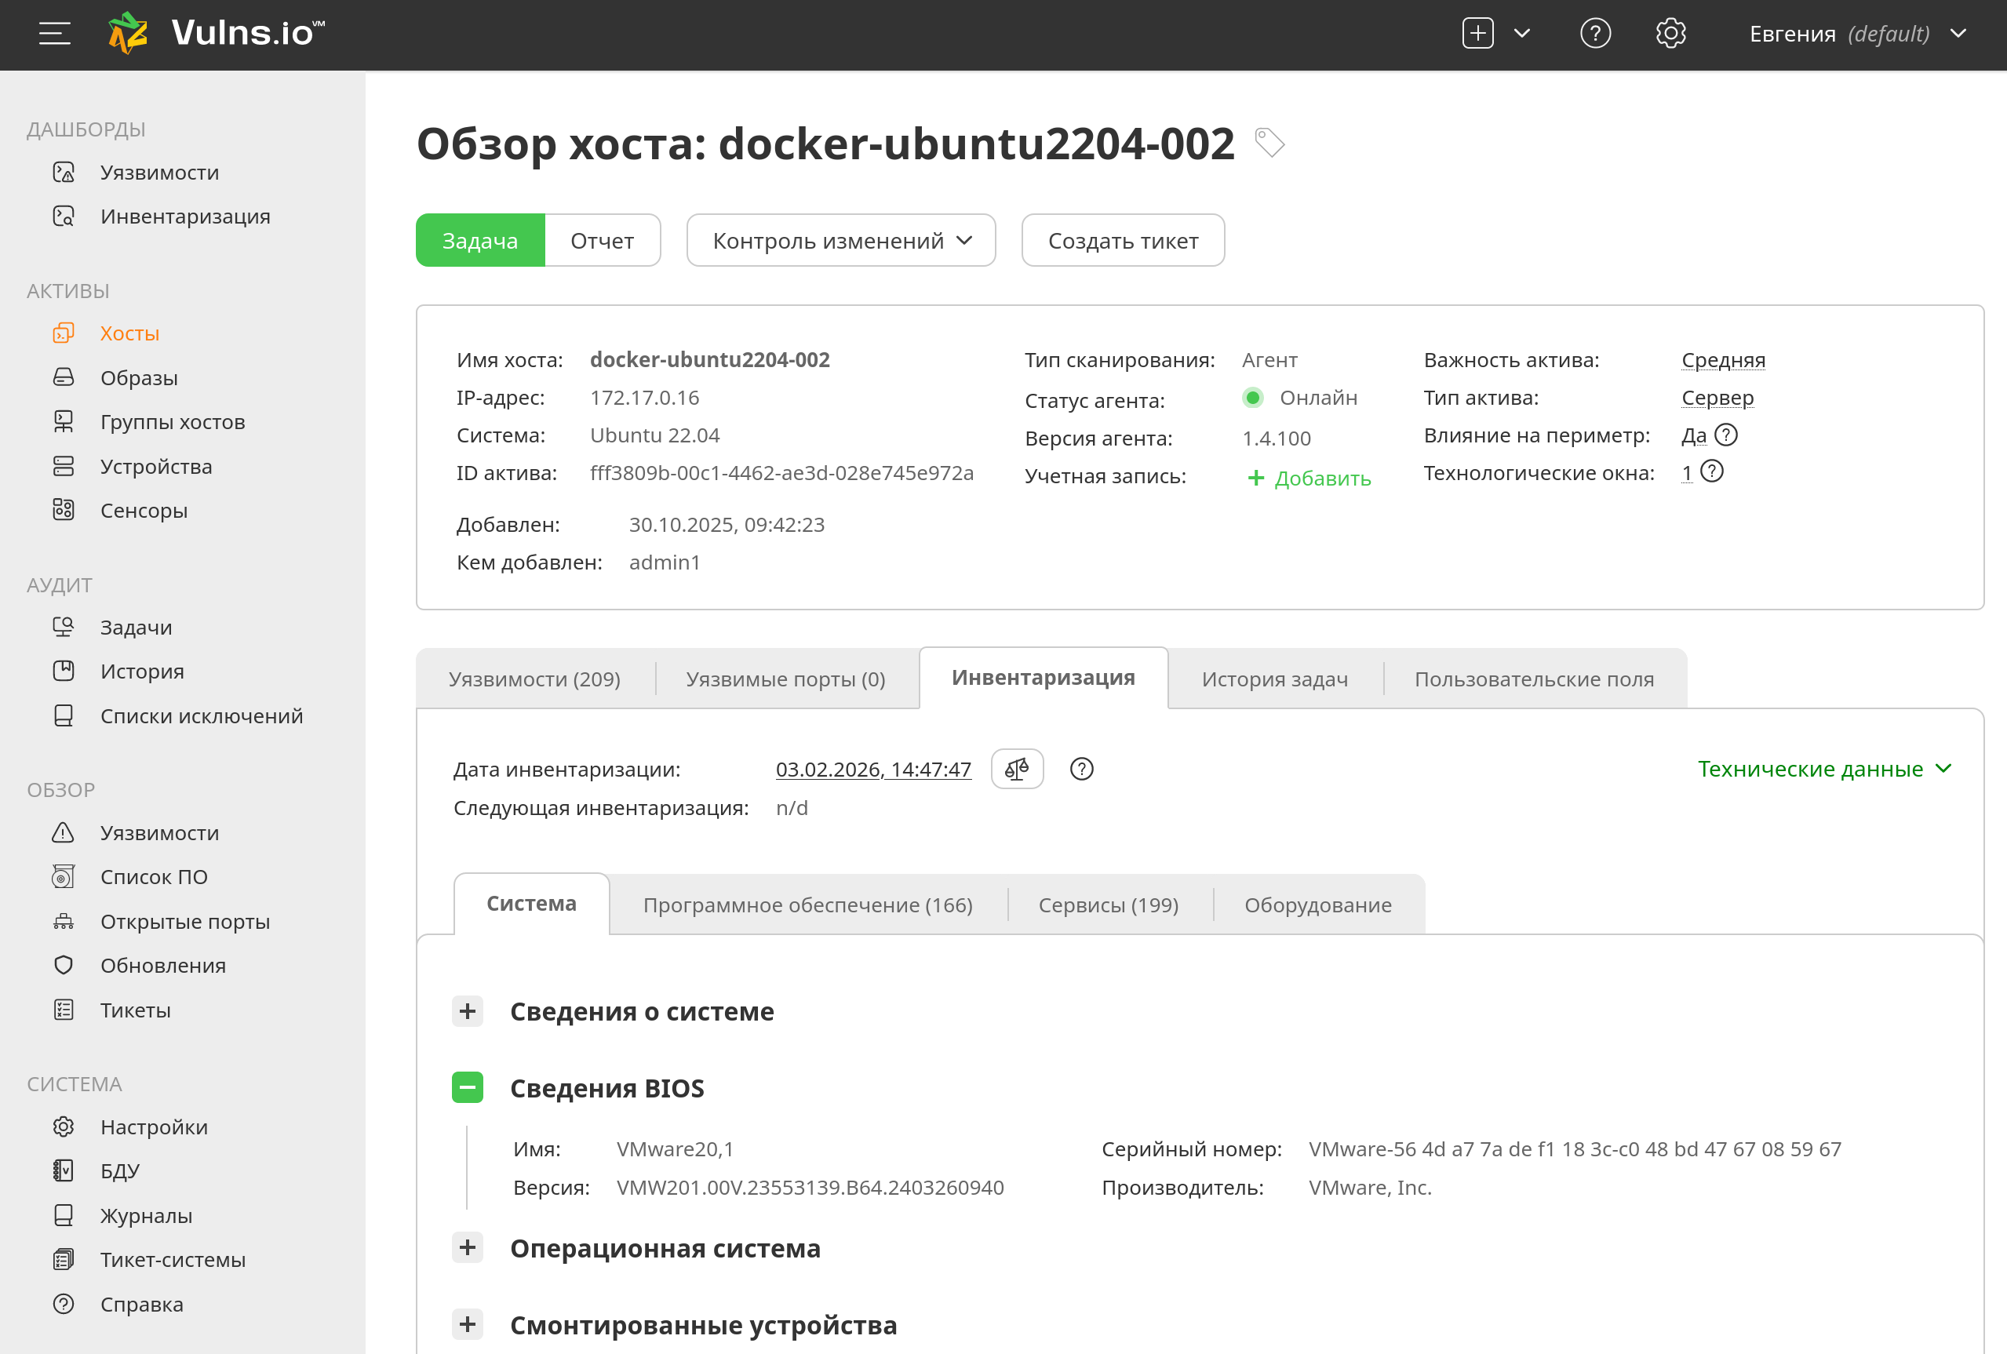Open settings gear in top bar
Viewport: 2007px width, 1354px height.
(1670, 34)
